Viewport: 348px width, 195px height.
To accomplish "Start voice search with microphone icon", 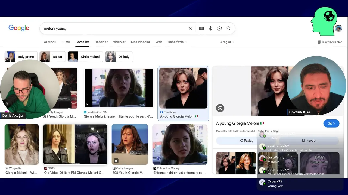I will click(210, 28).
